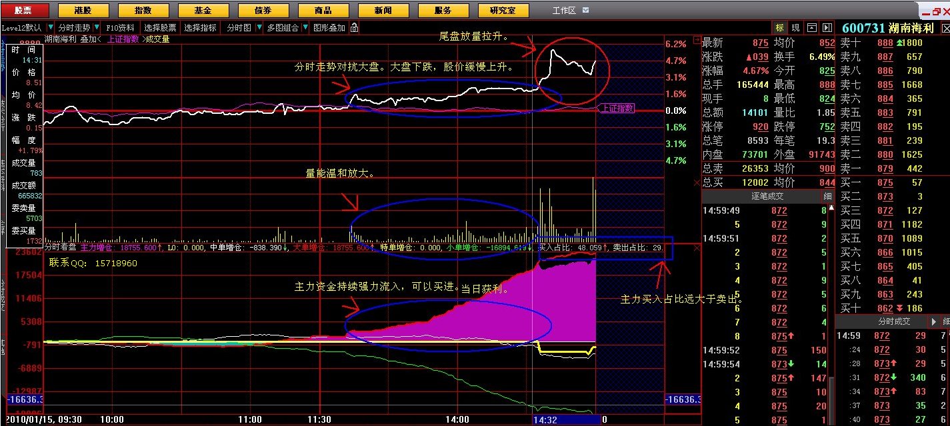This screenshot has width=950, height=426.
Task: Open the 债券 tab
Action: point(263,11)
